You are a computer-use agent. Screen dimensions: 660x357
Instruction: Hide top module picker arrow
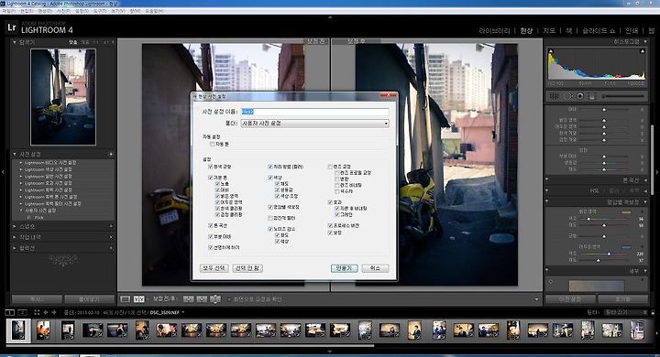coord(330,17)
